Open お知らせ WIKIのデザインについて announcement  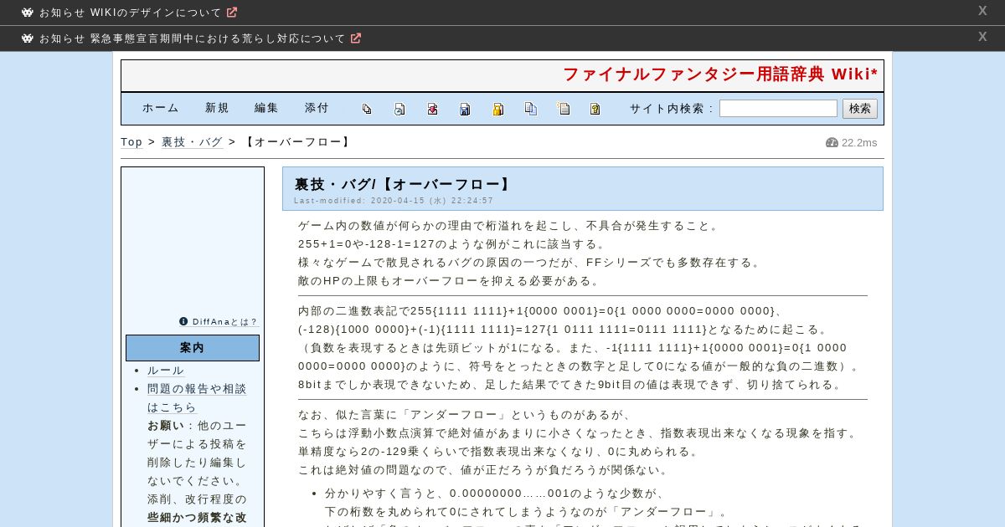(130, 13)
